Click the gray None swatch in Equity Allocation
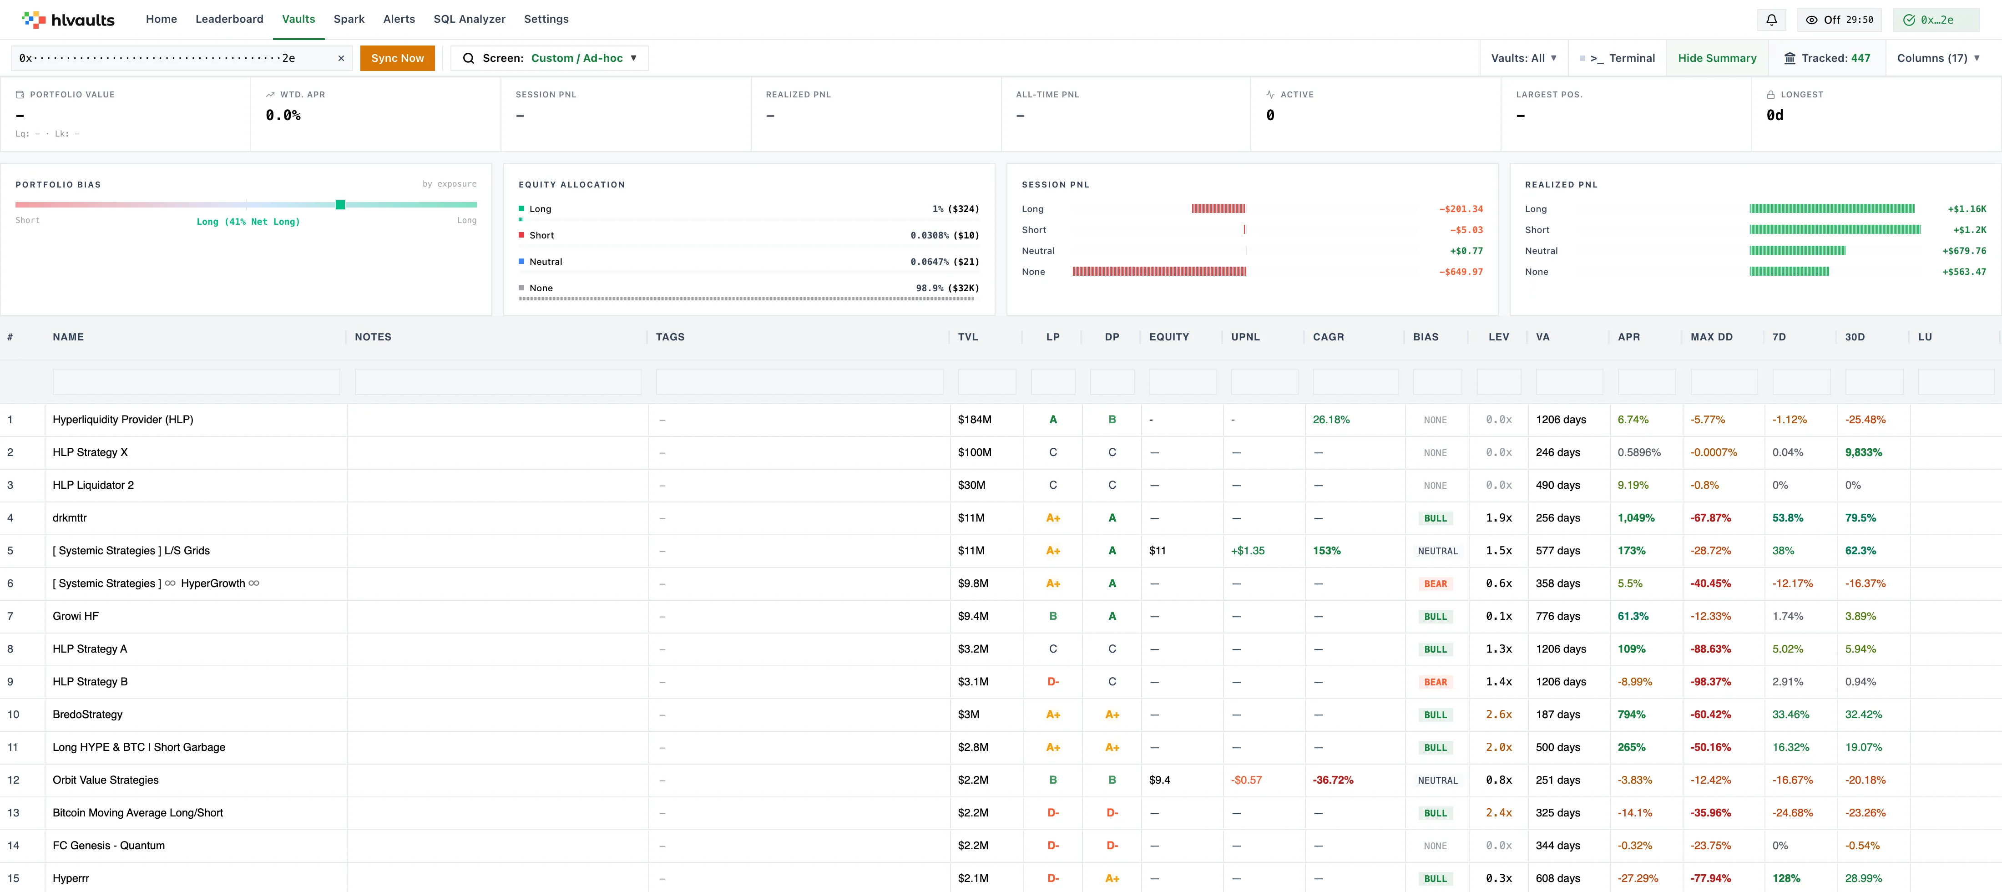Image resolution: width=2002 pixels, height=892 pixels. click(x=521, y=289)
